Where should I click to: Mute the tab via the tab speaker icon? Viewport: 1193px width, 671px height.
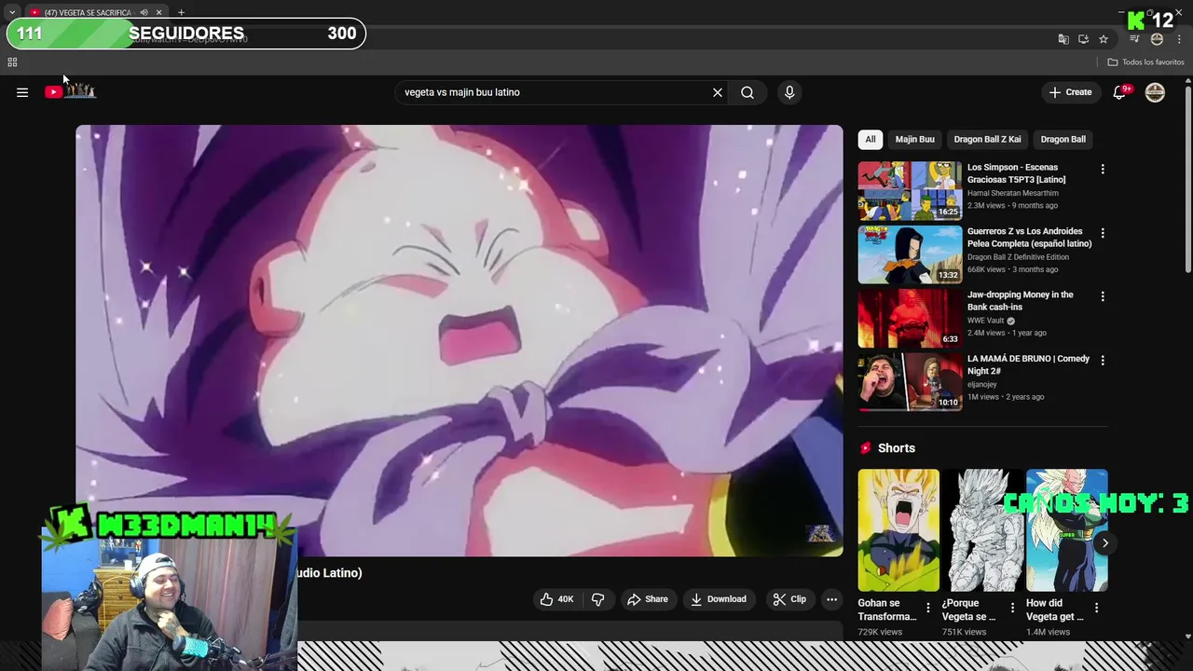[x=144, y=12]
